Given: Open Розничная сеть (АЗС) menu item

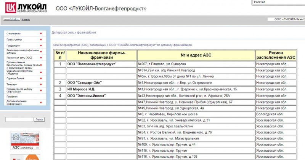Looking at the screenshot, I should 19,58.
